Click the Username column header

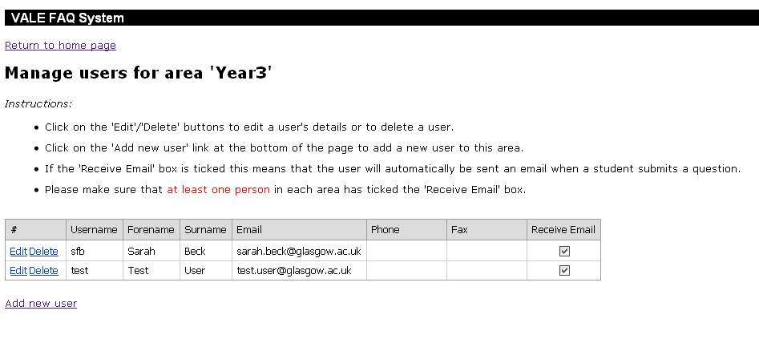pyautogui.click(x=94, y=230)
